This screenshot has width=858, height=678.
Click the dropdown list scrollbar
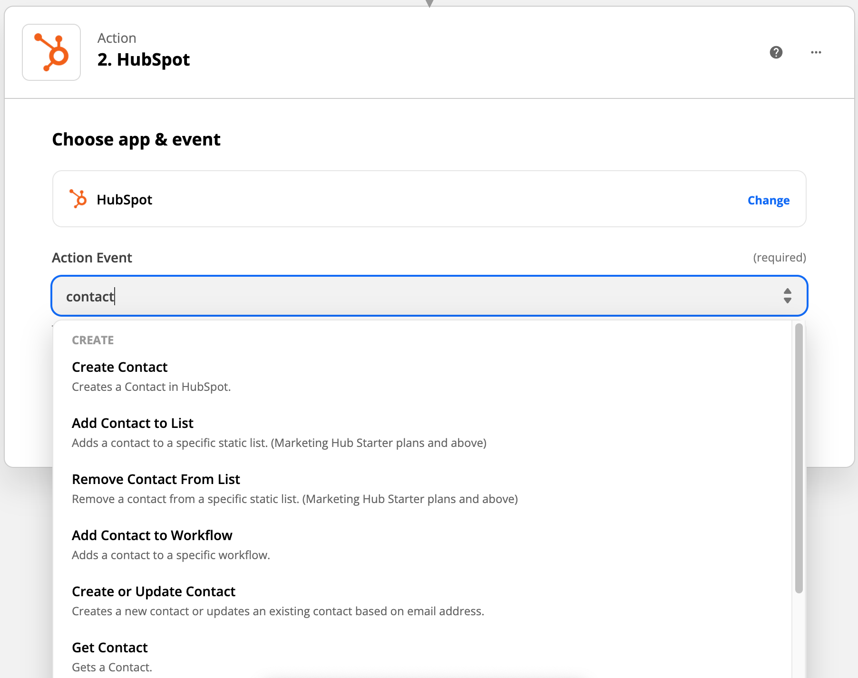pyautogui.click(x=799, y=458)
